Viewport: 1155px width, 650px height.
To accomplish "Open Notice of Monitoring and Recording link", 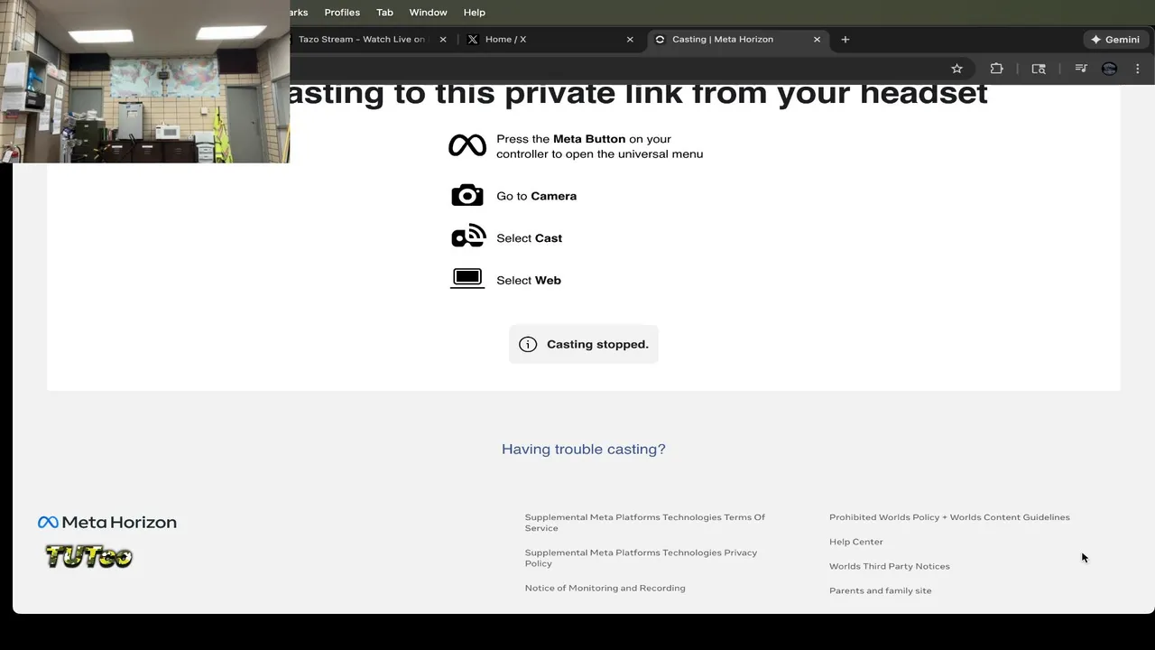I will click(x=605, y=588).
